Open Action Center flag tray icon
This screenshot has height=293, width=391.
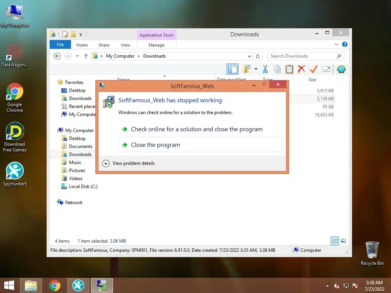pyautogui.click(x=355, y=286)
